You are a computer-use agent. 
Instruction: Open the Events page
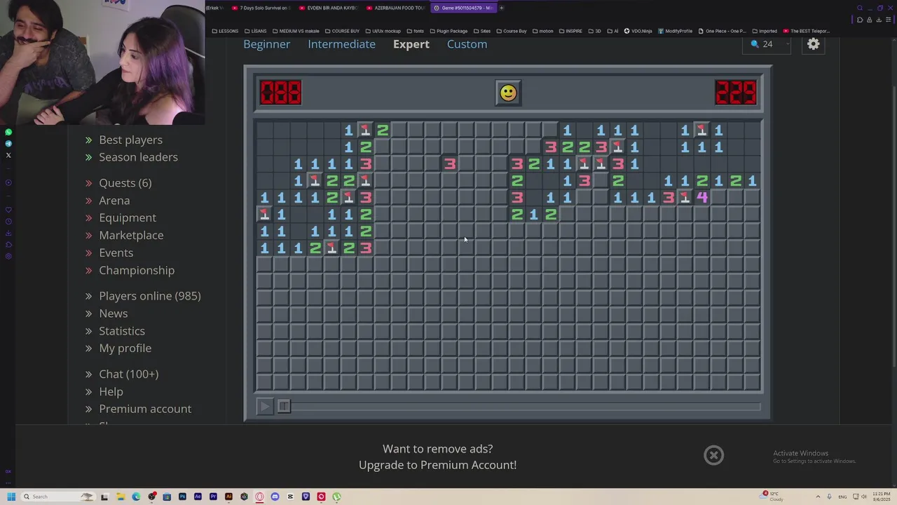pos(116,252)
